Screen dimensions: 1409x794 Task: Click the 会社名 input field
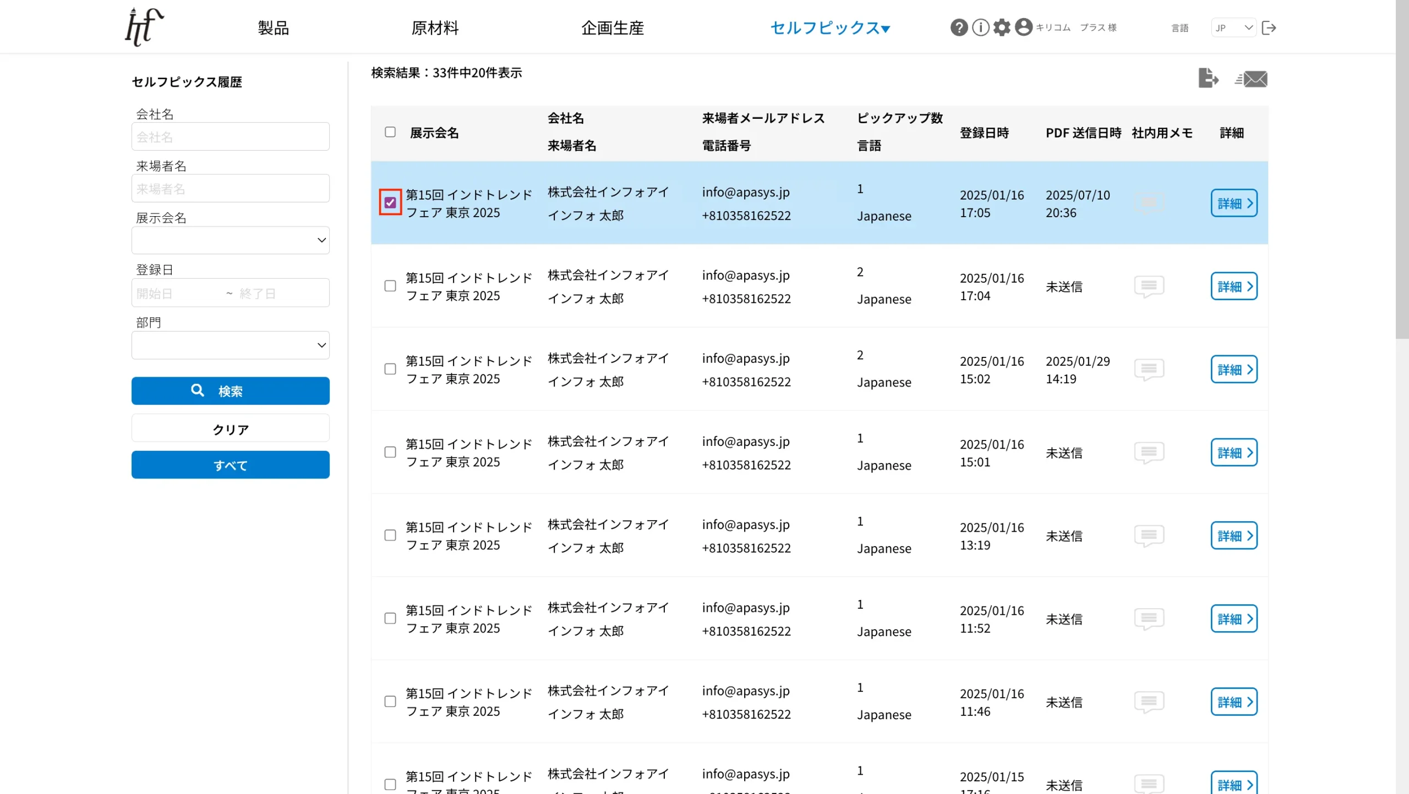pyautogui.click(x=230, y=136)
